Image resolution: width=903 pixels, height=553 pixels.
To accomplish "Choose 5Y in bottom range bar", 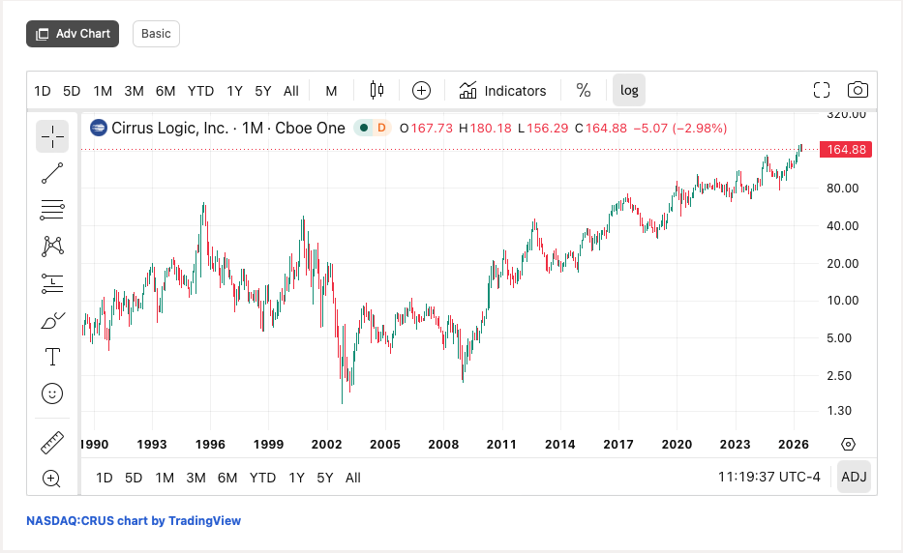I will tap(325, 478).
